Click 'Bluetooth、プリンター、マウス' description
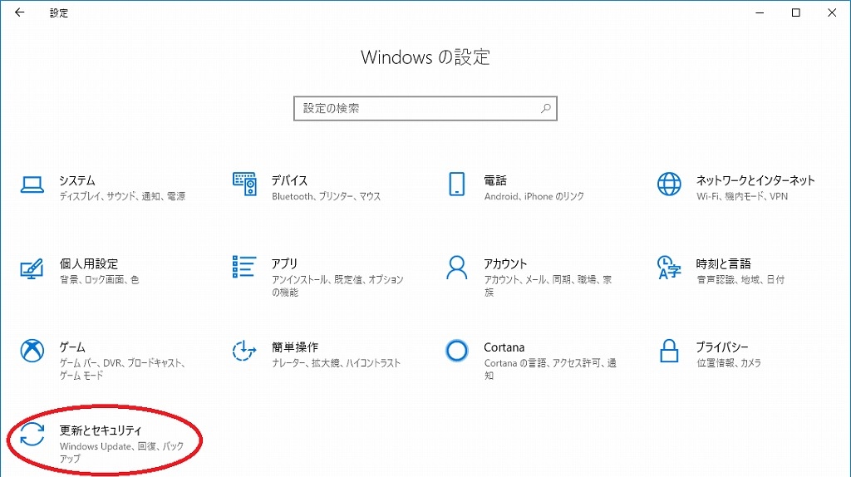 click(x=326, y=196)
